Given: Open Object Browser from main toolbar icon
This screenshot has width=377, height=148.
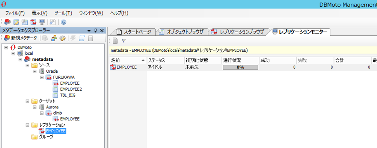Looking at the screenshot, I should pyautogui.click(x=25, y=22).
